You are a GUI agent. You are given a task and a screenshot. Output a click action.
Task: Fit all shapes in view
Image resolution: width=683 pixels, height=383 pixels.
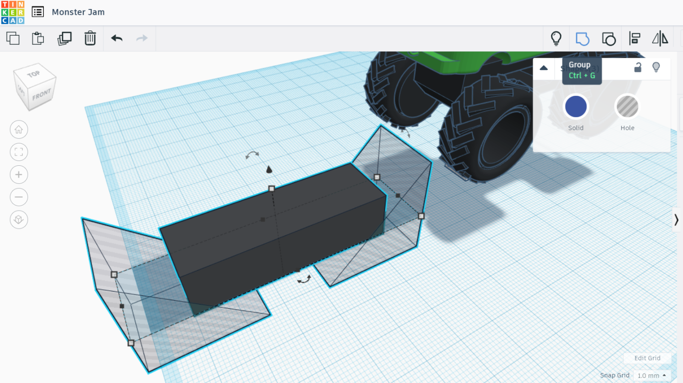(x=19, y=152)
